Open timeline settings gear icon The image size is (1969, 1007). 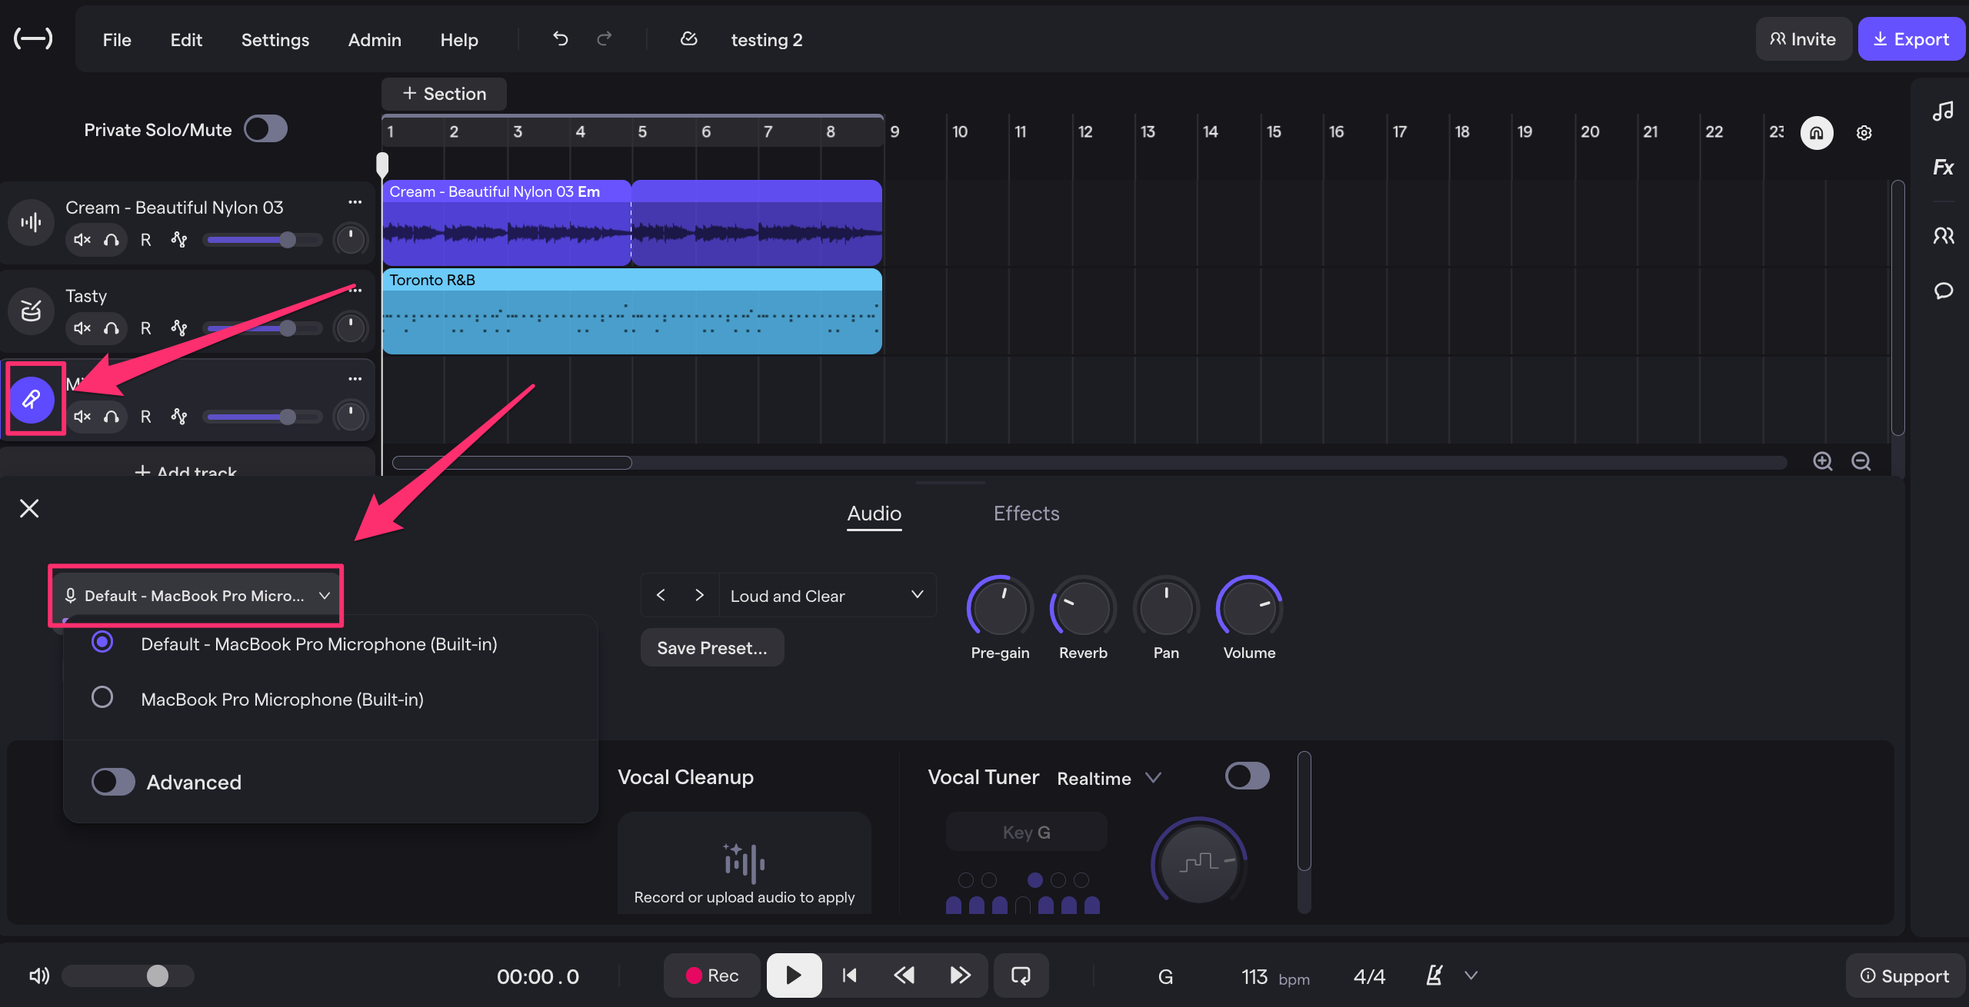[1864, 132]
